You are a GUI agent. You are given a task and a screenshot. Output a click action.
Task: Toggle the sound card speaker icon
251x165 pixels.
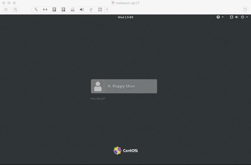click(82, 10)
